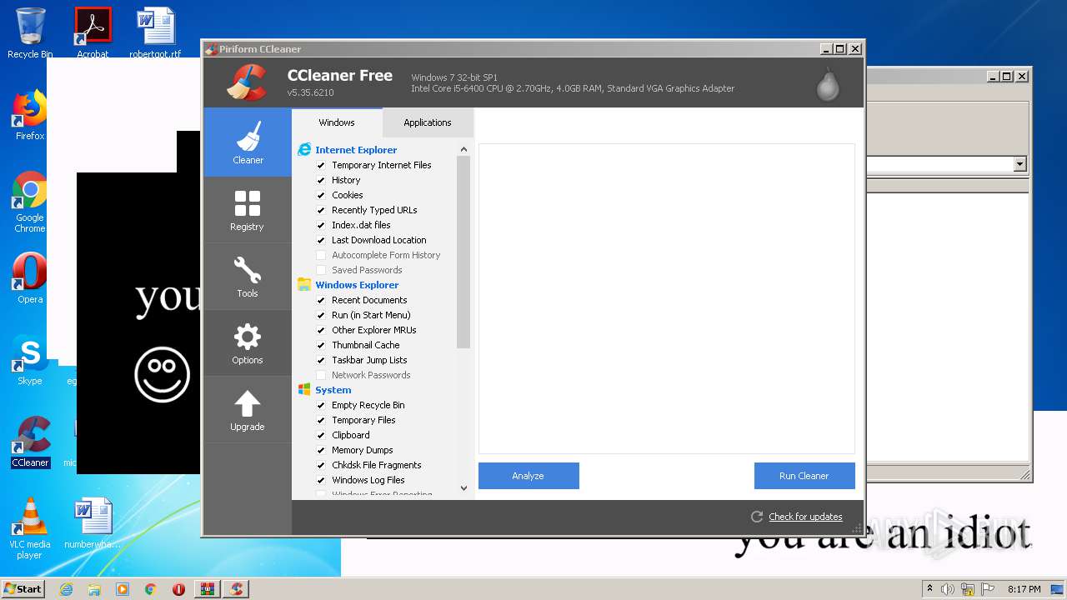1067x600 pixels.
Task: Open Internet Explorer from taskbar
Action: click(66, 589)
